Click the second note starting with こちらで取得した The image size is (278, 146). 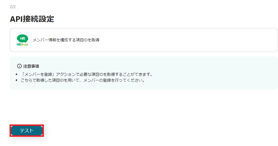point(83,80)
